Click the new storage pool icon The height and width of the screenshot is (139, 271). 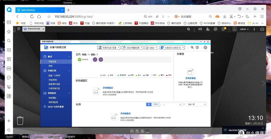point(190,72)
